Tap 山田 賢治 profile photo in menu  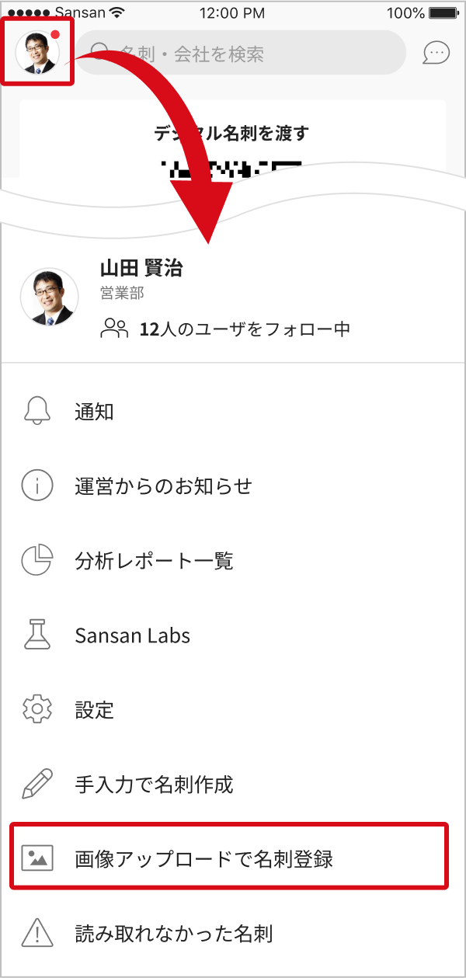pyautogui.click(x=48, y=297)
